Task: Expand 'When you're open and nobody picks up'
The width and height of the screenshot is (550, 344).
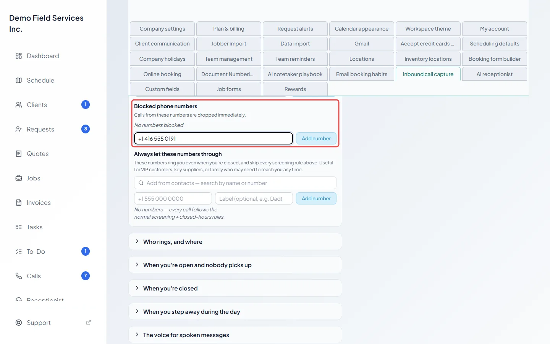Action: 235,265
